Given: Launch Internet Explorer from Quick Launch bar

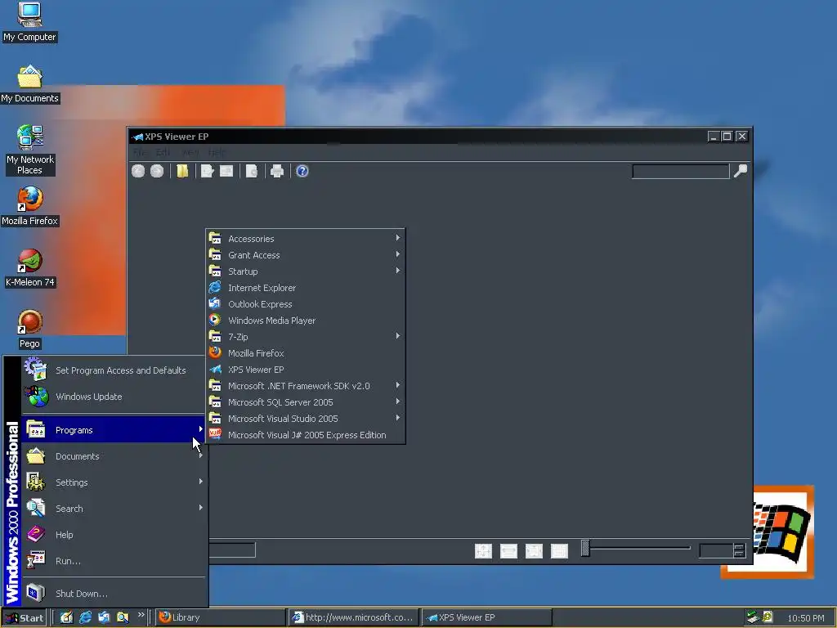Looking at the screenshot, I should 85,617.
